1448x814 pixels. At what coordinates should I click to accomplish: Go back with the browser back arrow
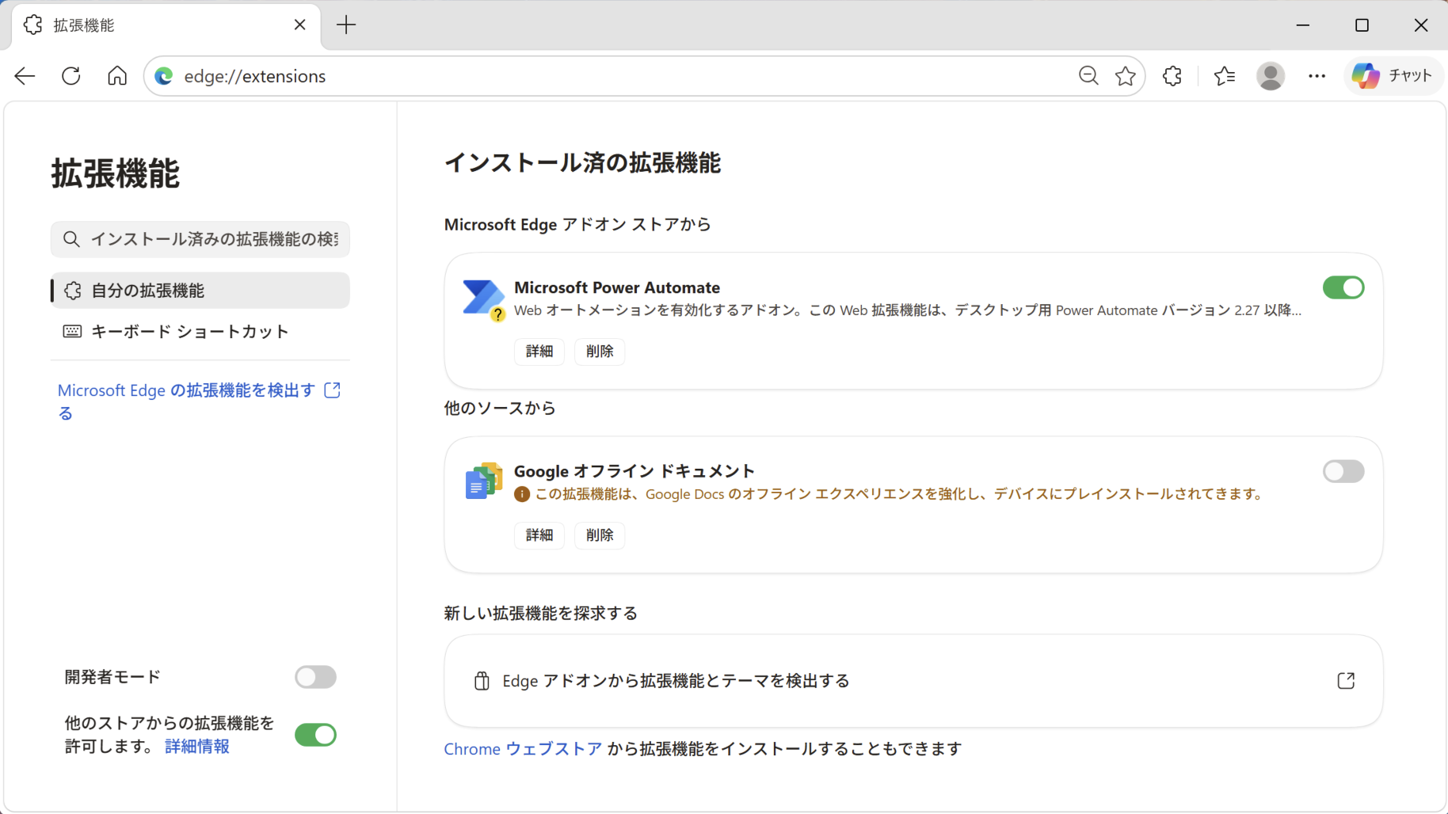point(25,76)
